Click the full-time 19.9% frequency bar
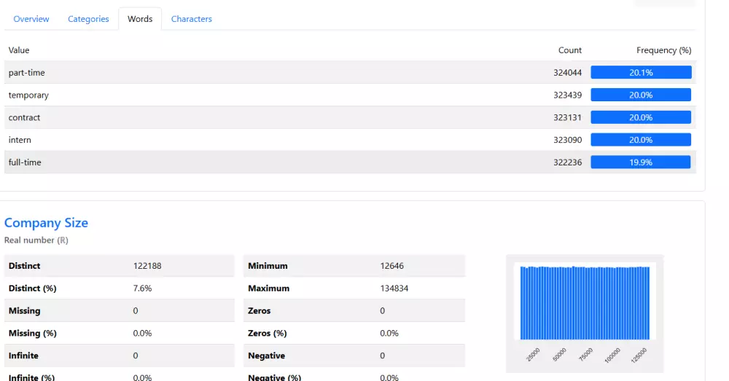 click(x=641, y=162)
